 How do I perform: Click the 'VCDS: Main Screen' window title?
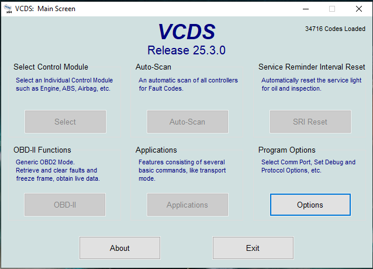click(45, 9)
